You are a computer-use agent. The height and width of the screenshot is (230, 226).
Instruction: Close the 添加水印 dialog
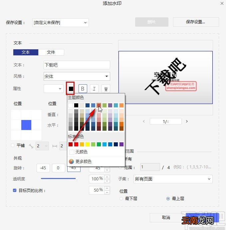(222, 3)
